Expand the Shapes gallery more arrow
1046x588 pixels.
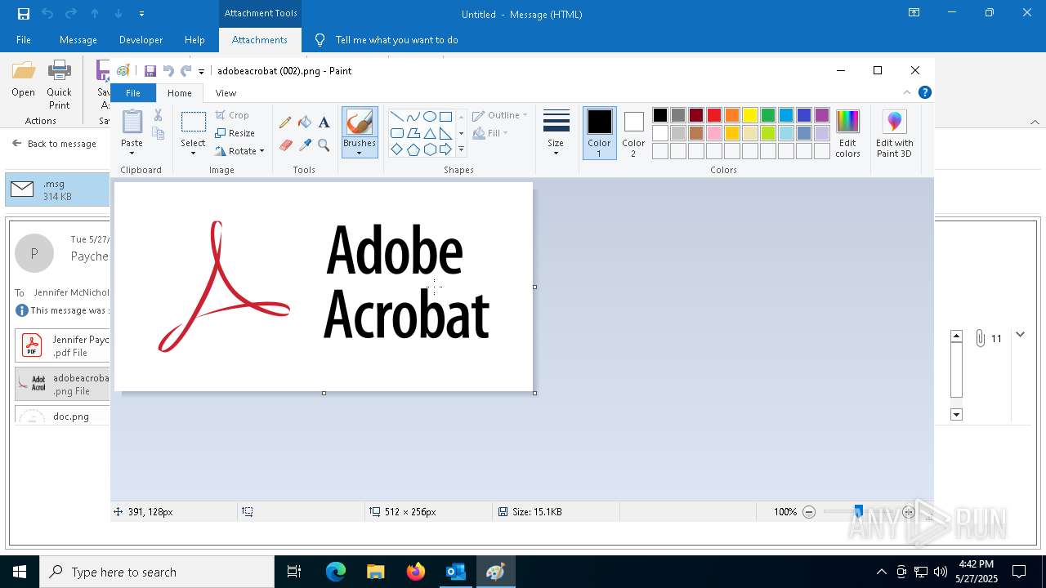pyautogui.click(x=461, y=149)
